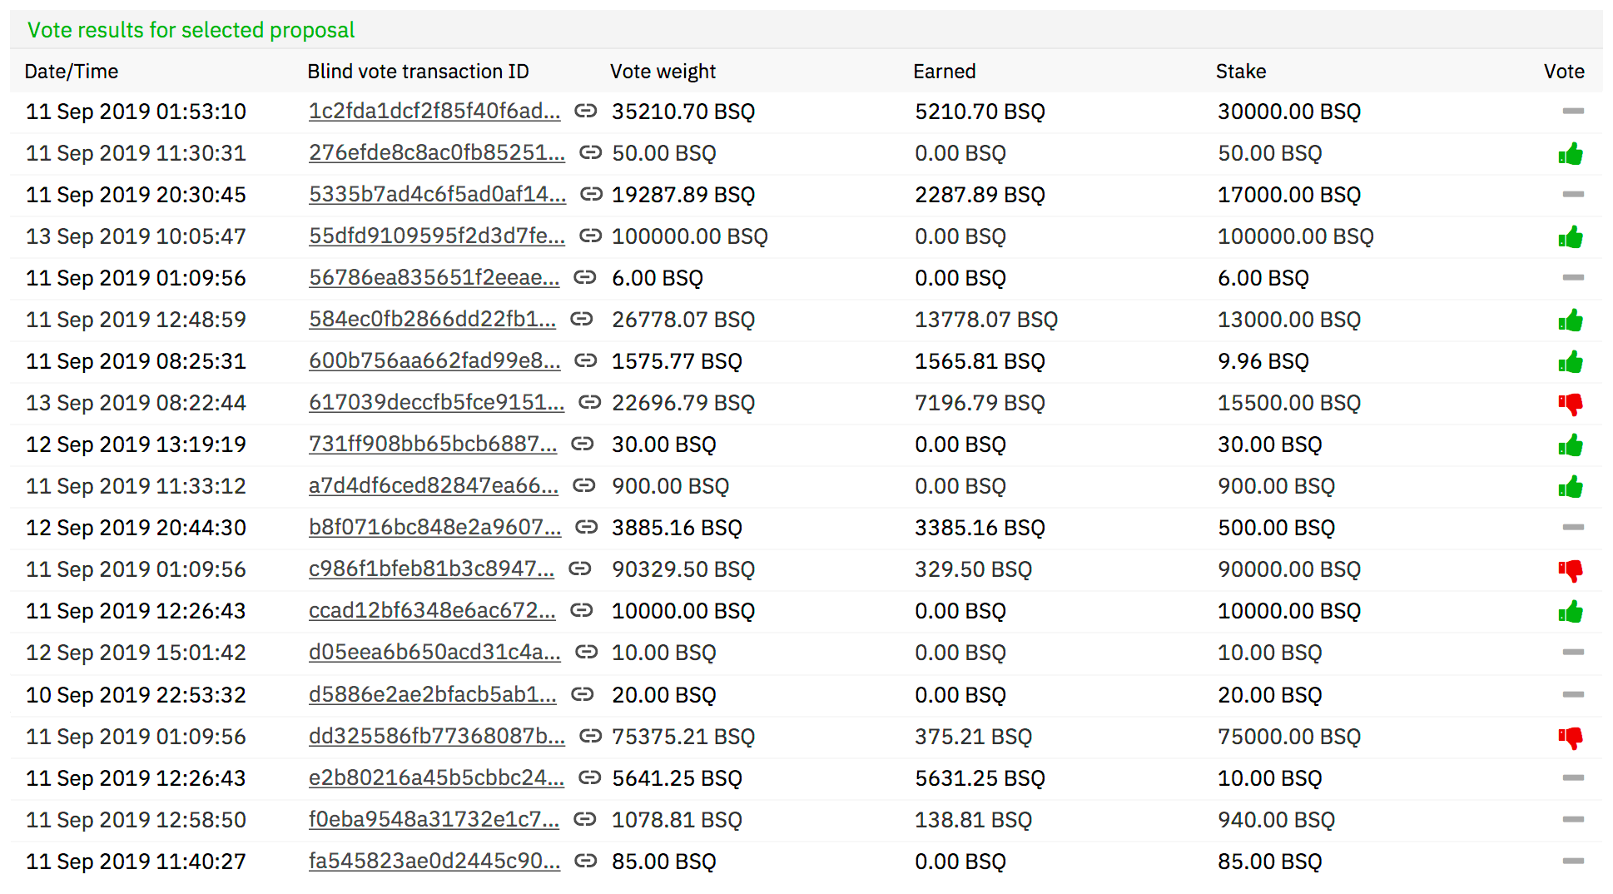Click link icon next to fa545823ae0d2445c90 ID

(586, 861)
